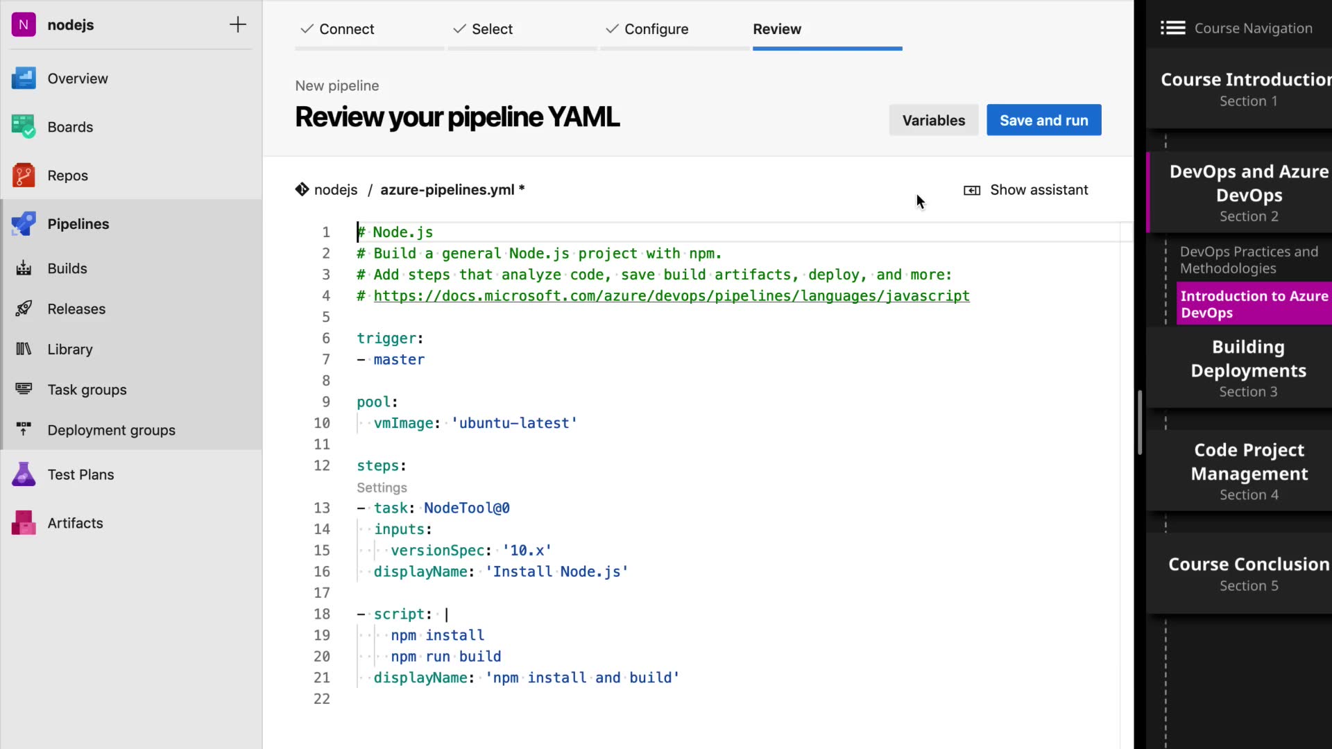The height and width of the screenshot is (749, 1332).
Task: Click Settings above the NodeTool task
Action: pos(382,488)
